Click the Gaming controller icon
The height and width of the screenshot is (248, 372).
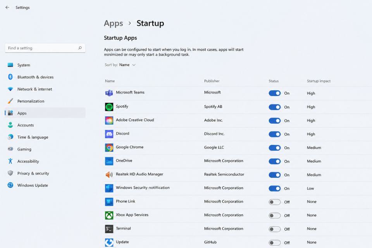tap(10, 149)
